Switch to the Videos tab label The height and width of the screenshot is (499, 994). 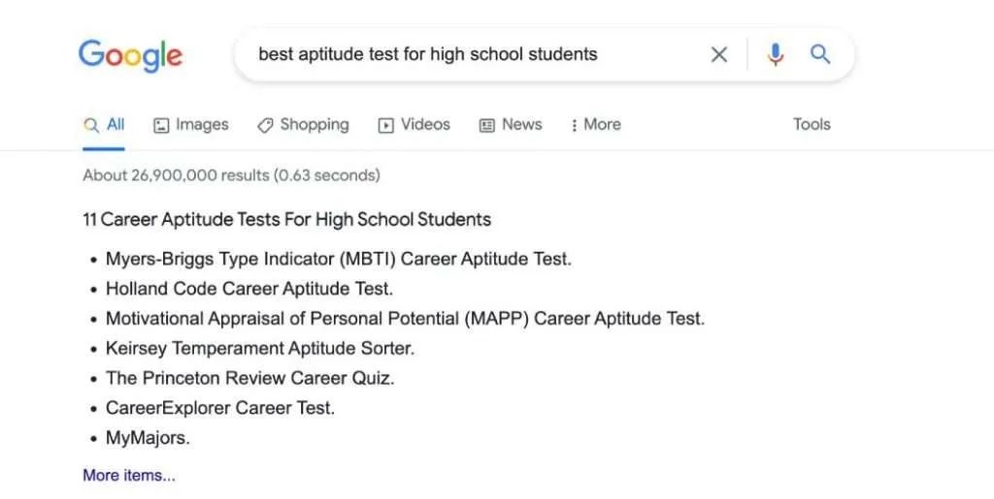point(425,124)
